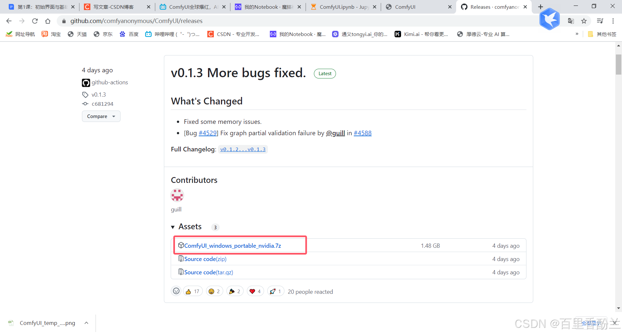Screen dimensions: 622x334
Task: Open the reading list icon in toolbar
Action: coord(600,21)
